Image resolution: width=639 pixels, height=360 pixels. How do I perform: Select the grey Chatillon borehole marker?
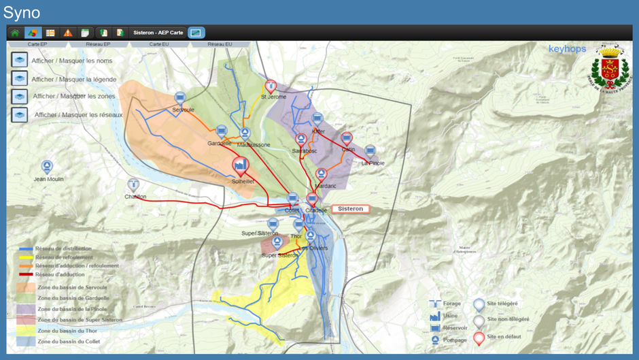pyautogui.click(x=133, y=185)
